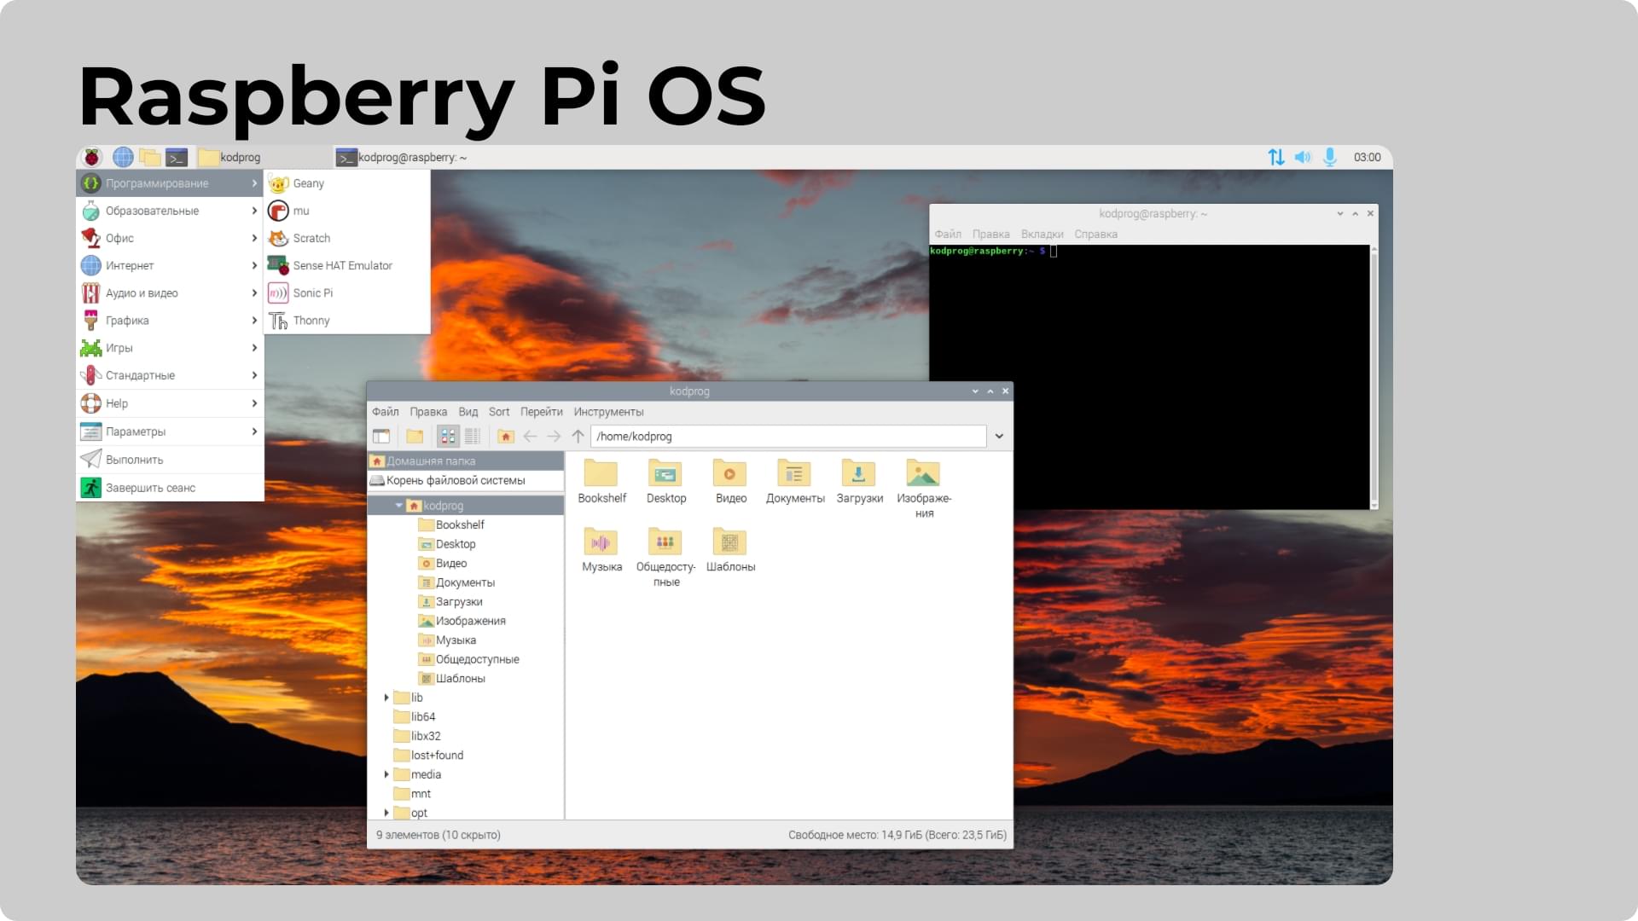The height and width of the screenshot is (921, 1638).
Task: Launch the terminal icon in taskbar
Action: pyautogui.click(x=177, y=157)
